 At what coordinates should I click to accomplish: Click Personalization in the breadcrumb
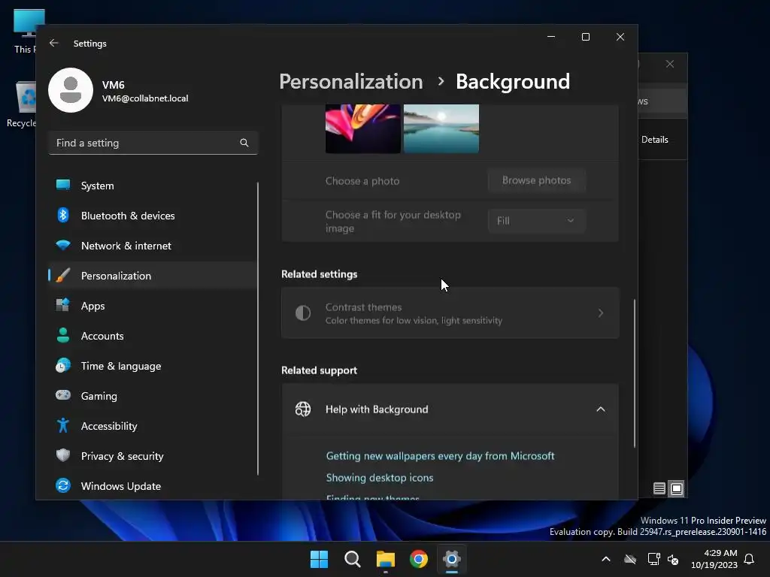tap(351, 81)
